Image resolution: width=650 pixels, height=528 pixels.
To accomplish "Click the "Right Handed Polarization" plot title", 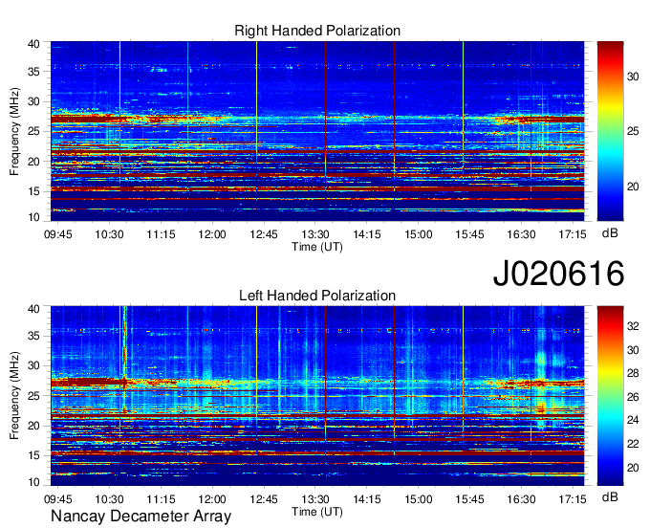I will click(x=317, y=31).
